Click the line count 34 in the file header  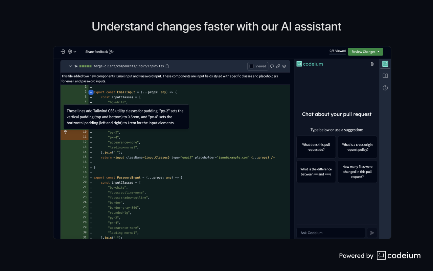click(76, 66)
